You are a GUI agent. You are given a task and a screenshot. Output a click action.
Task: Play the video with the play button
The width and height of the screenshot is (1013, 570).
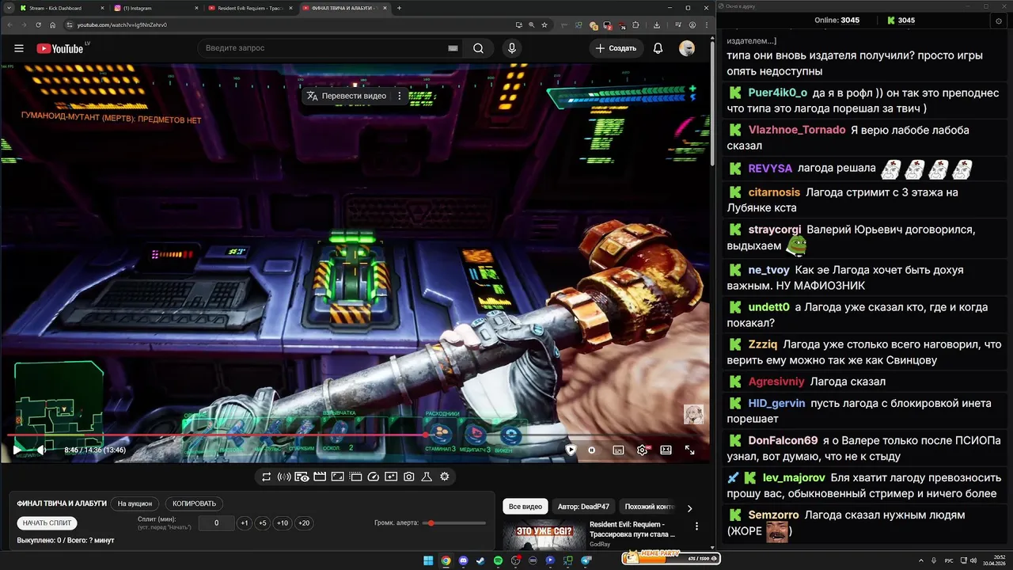(x=17, y=450)
